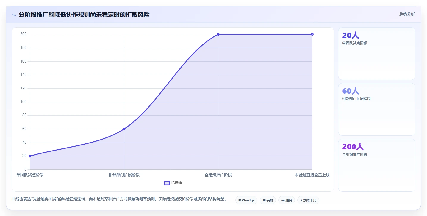
Task: Select the 数据卡片 tag chip
Action: pos(308,200)
